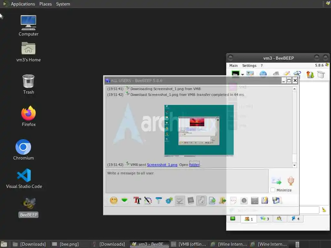Click the bee logo next to 5.8.6

pyautogui.click(x=327, y=65)
